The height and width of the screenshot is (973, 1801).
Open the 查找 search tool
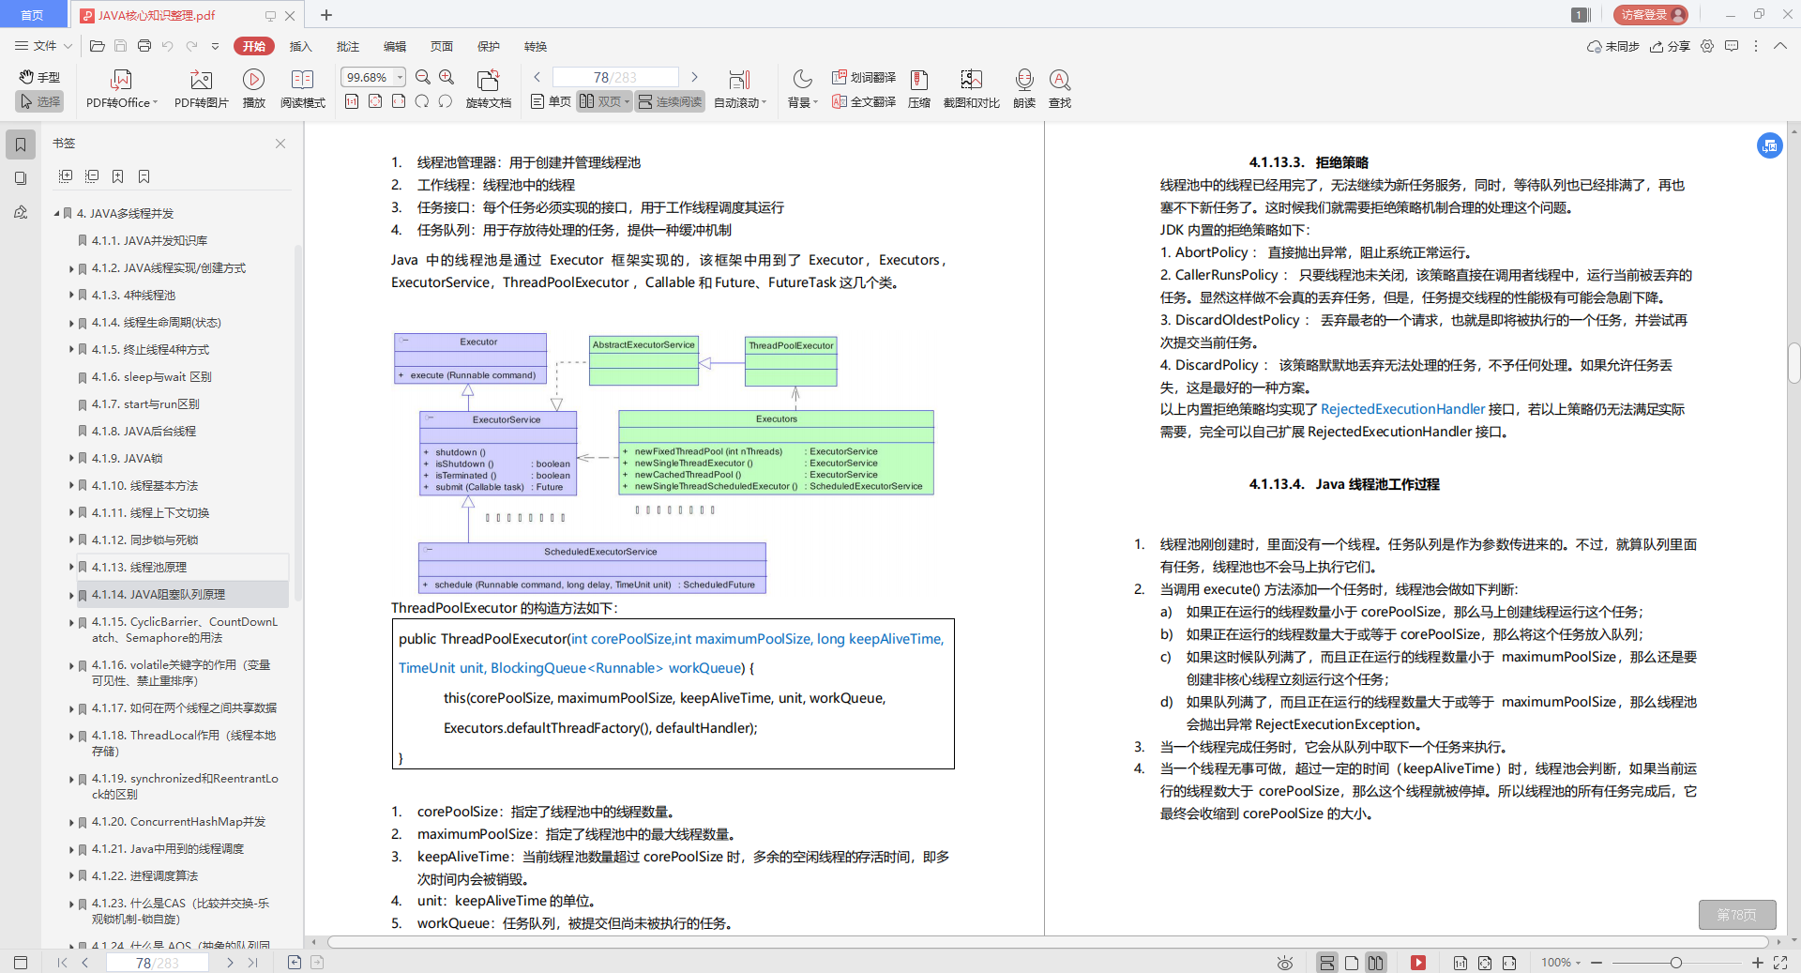click(1060, 88)
